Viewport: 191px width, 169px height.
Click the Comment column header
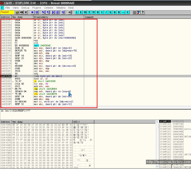[137, 17]
